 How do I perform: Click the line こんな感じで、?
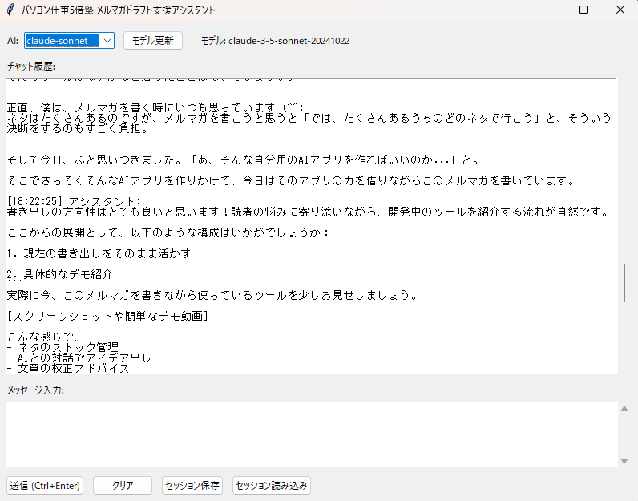[x=42, y=337]
